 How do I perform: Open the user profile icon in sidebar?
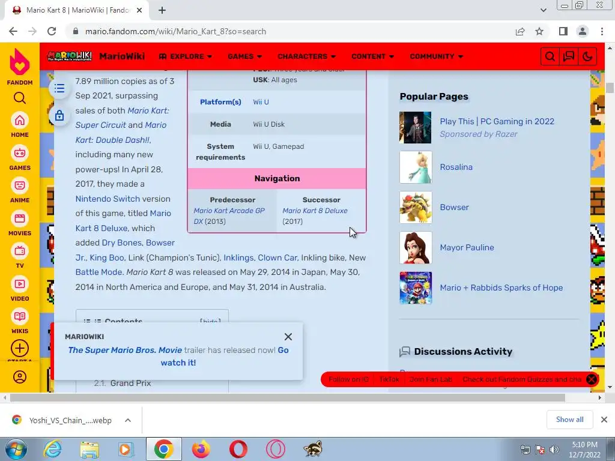point(20,377)
